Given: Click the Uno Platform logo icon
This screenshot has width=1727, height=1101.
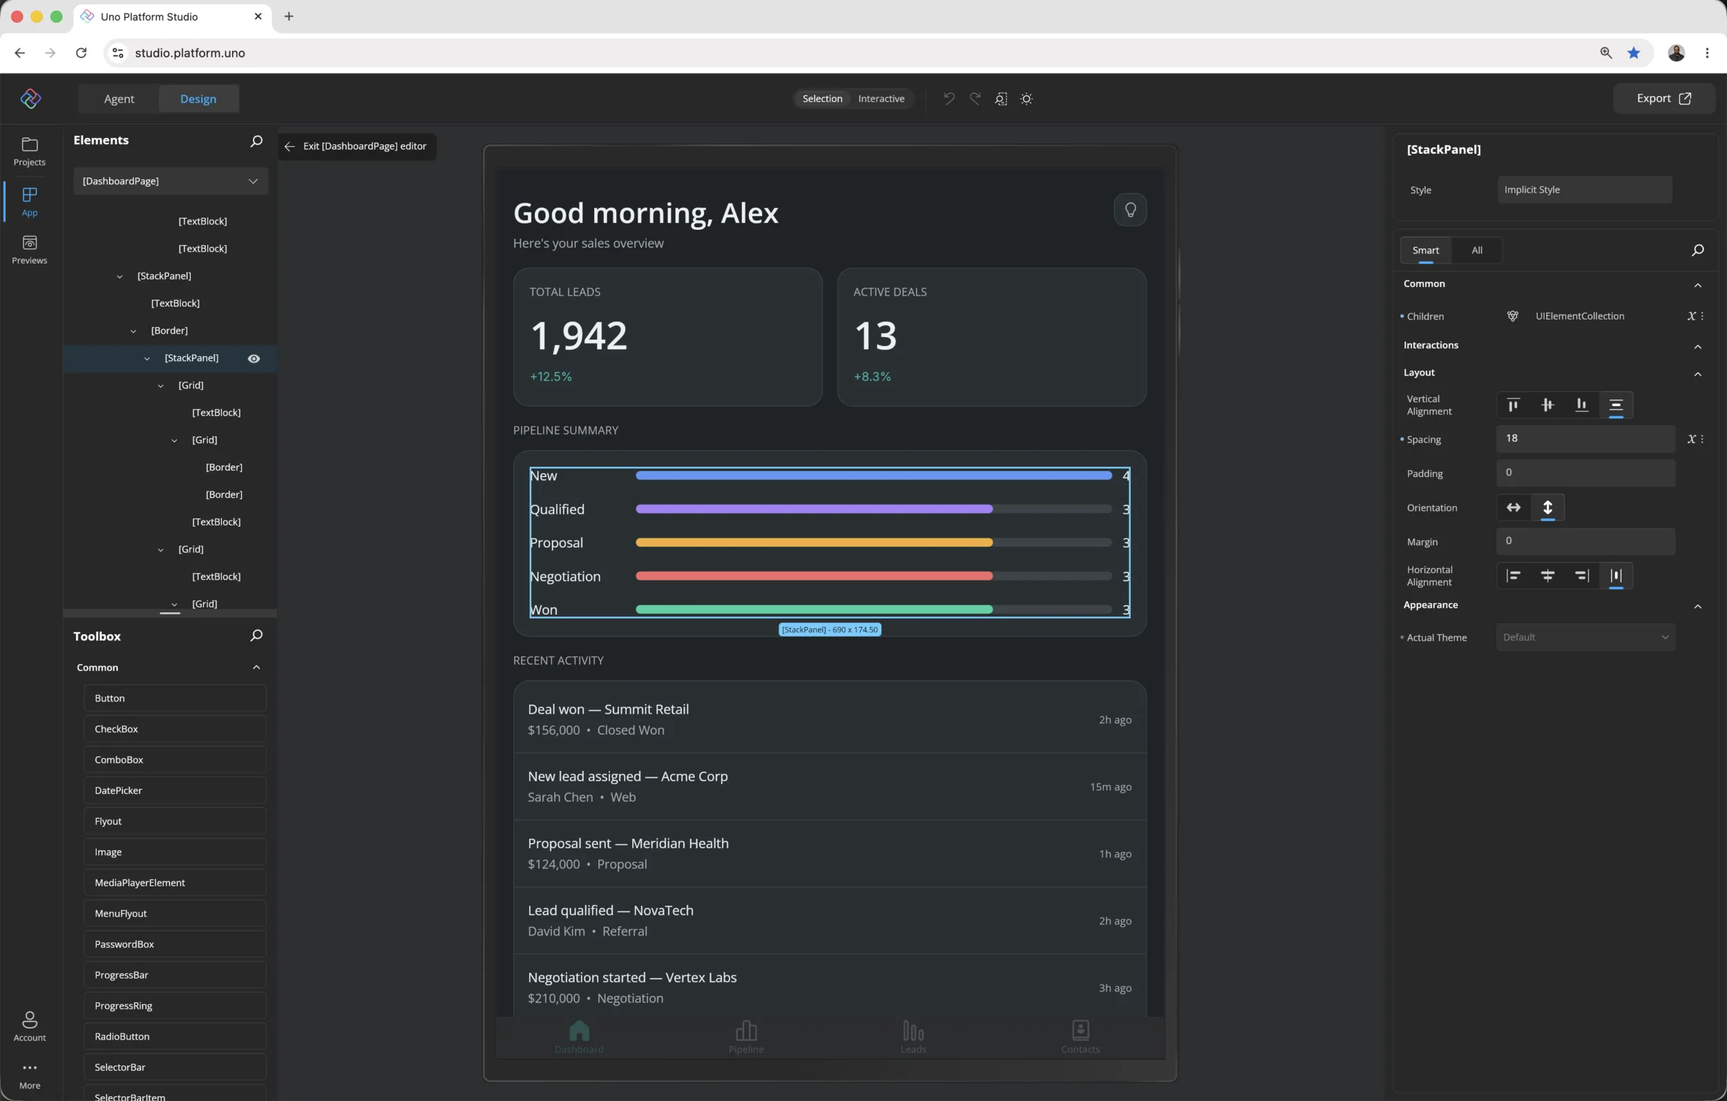Looking at the screenshot, I should [30, 98].
